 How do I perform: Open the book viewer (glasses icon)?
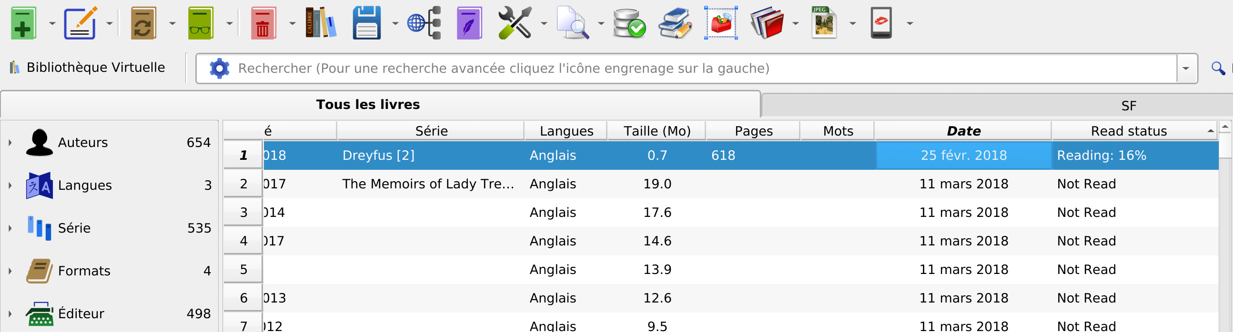coord(200,22)
